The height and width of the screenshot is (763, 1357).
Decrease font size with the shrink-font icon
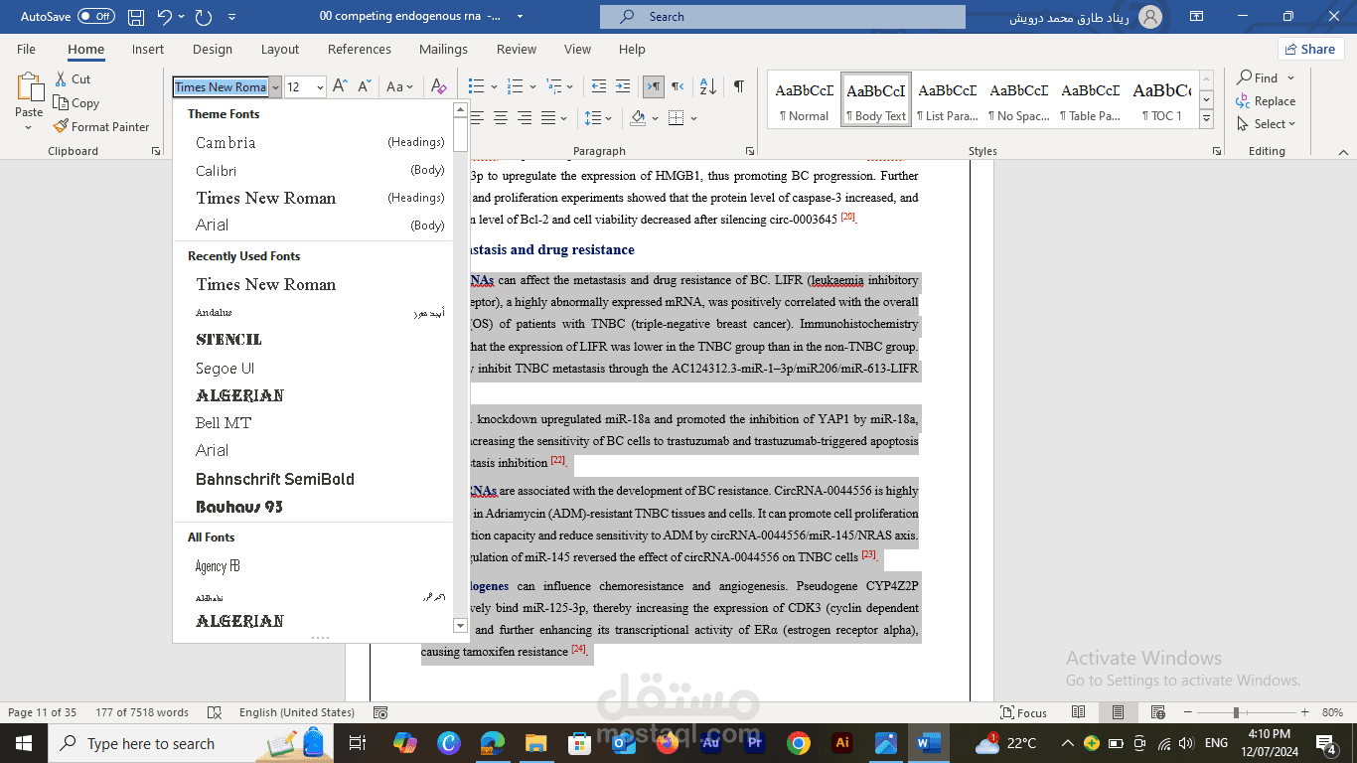pos(365,86)
